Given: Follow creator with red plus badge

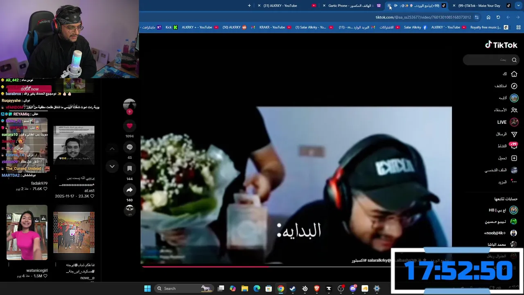Looking at the screenshot, I should coord(129,112).
